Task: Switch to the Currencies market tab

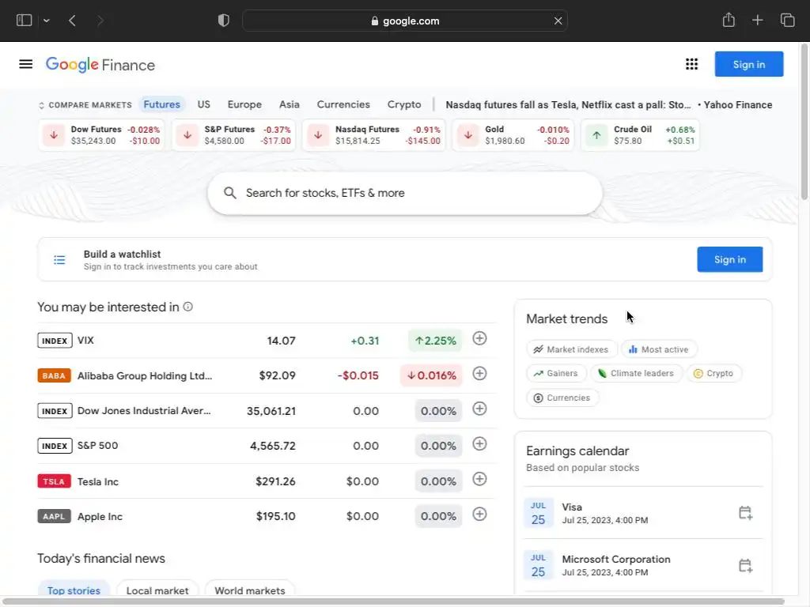Action: [x=343, y=104]
